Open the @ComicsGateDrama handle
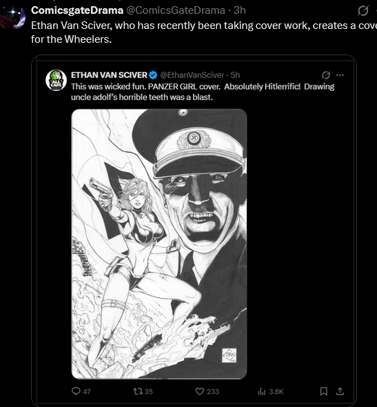 tap(176, 10)
